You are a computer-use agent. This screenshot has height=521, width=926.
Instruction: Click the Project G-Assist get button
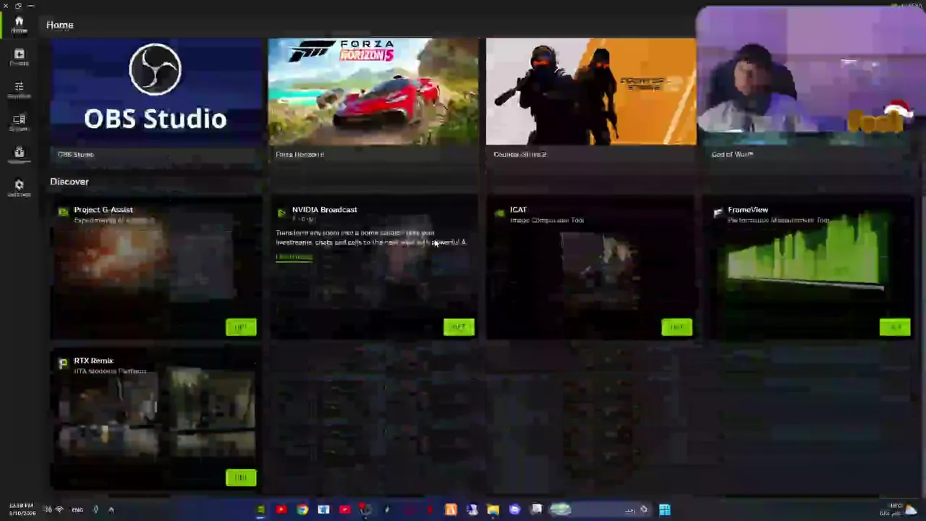241,327
